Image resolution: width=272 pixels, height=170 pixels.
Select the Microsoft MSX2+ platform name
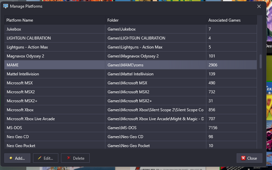(x=22, y=101)
